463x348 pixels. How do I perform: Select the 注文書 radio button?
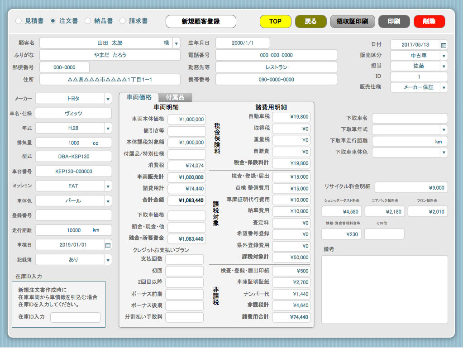[53, 21]
